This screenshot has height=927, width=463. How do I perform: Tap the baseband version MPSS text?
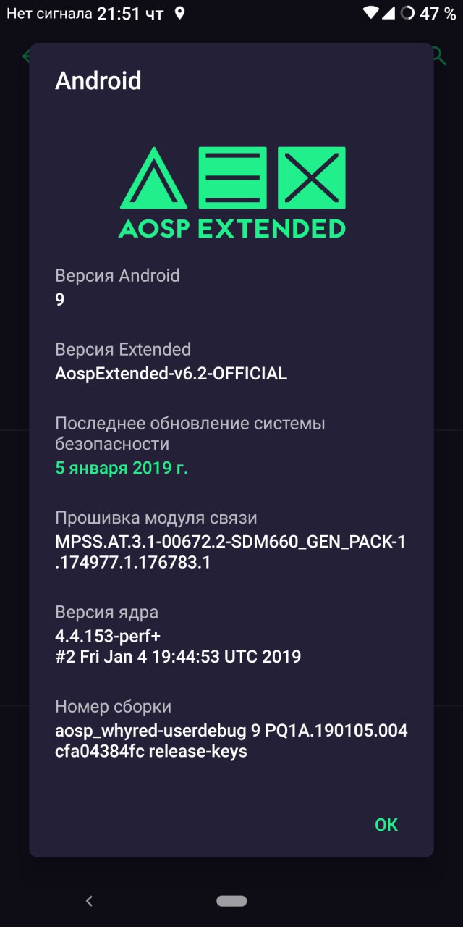pyautogui.click(x=231, y=552)
